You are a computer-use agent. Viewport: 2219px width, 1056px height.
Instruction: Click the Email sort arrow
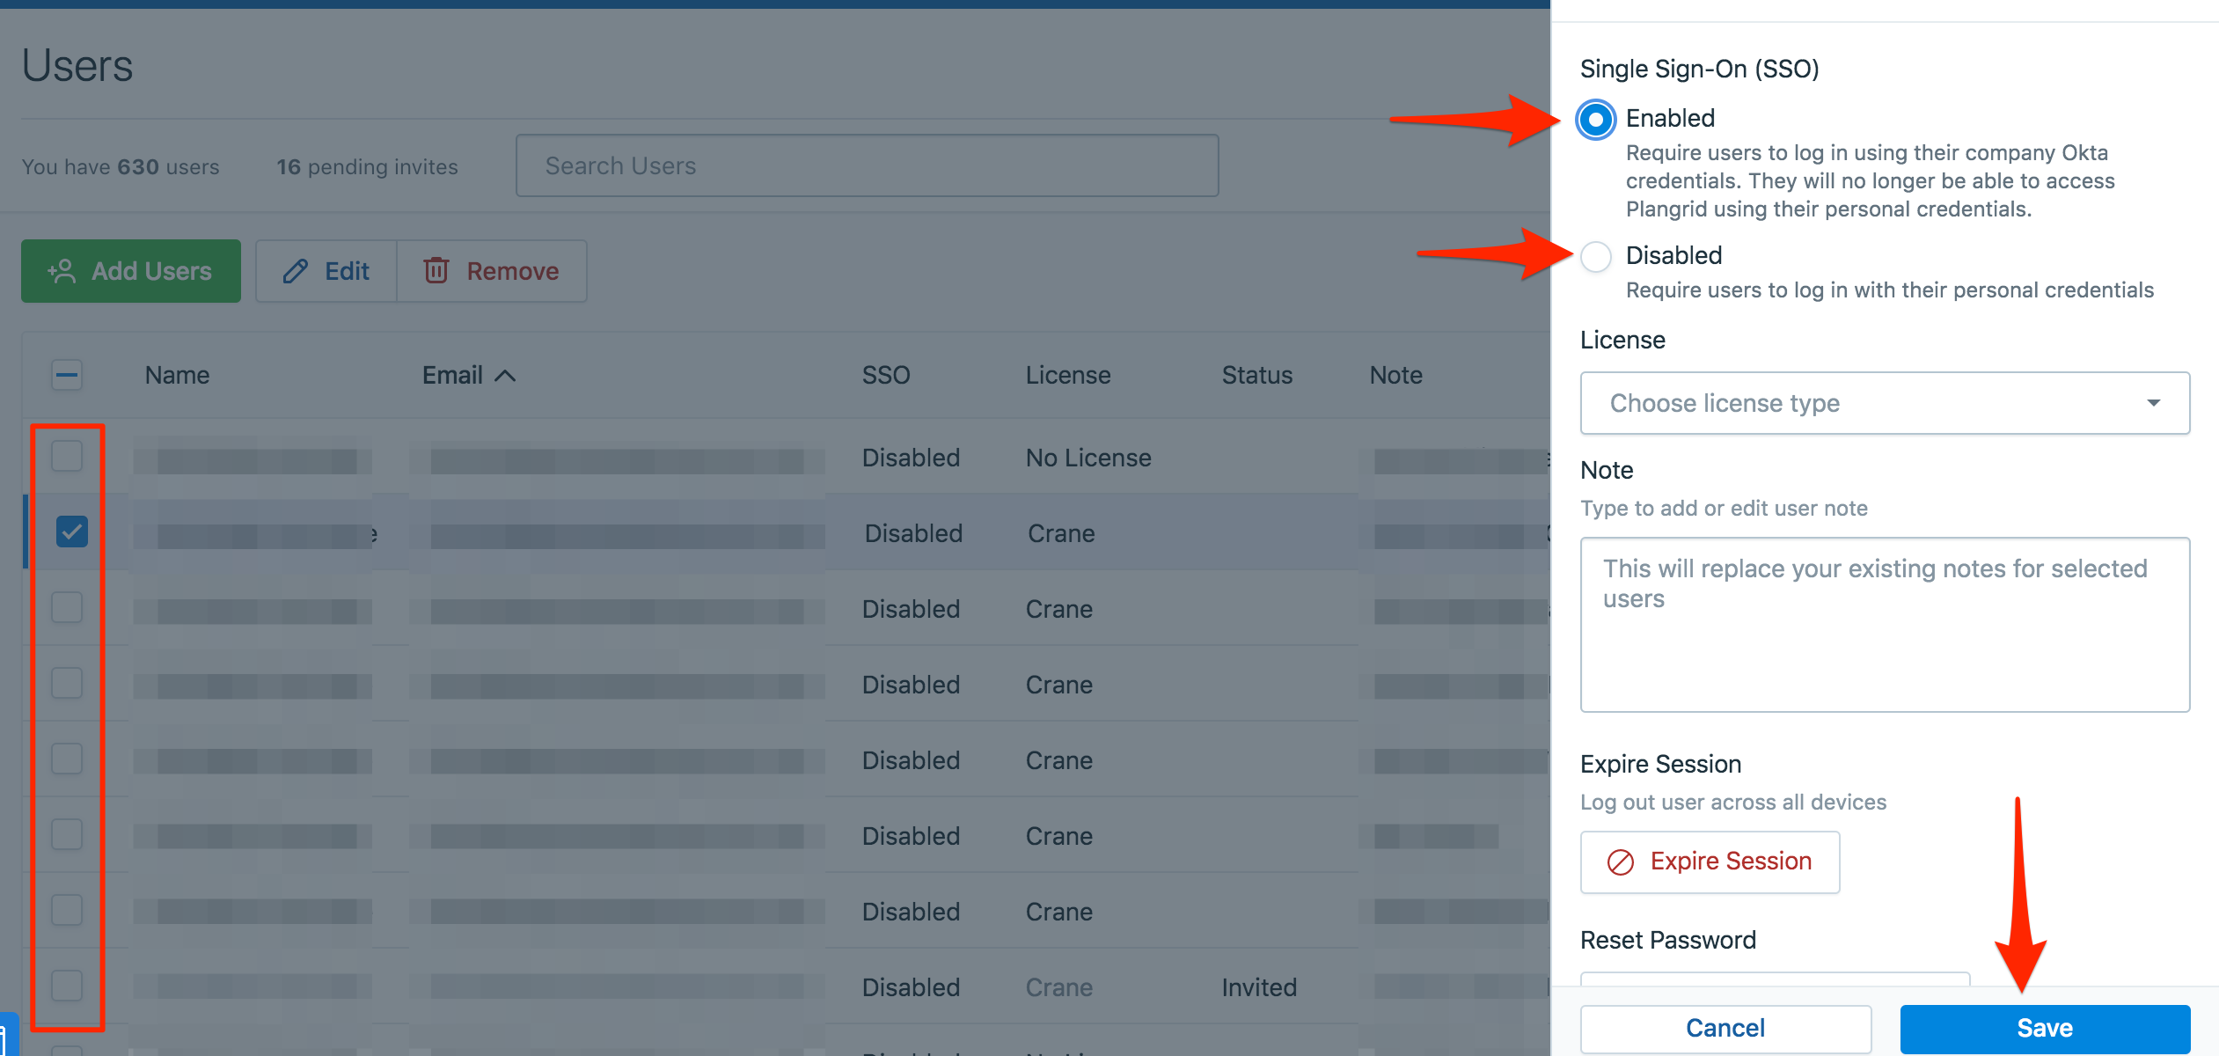point(505,376)
